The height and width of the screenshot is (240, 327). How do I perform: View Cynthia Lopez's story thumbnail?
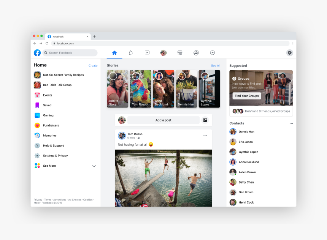point(209,88)
